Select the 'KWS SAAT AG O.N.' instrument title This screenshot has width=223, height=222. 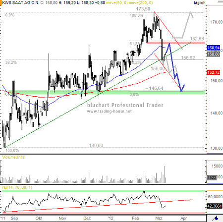point(21,3)
